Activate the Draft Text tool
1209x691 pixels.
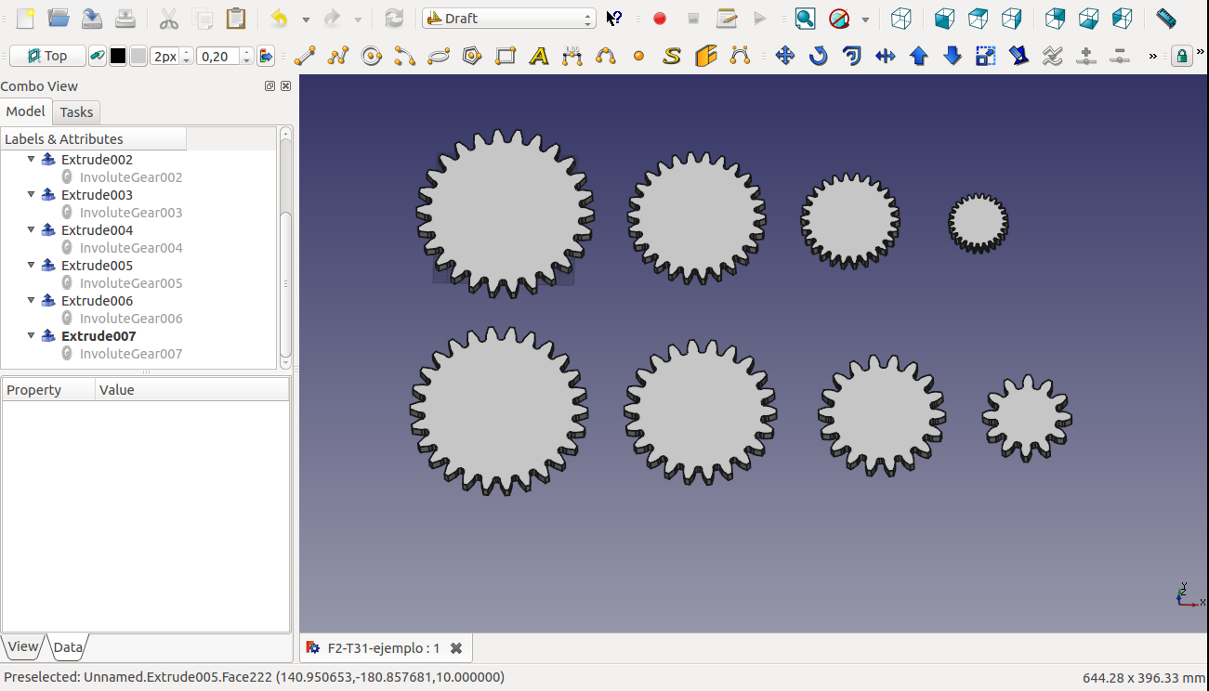click(538, 57)
